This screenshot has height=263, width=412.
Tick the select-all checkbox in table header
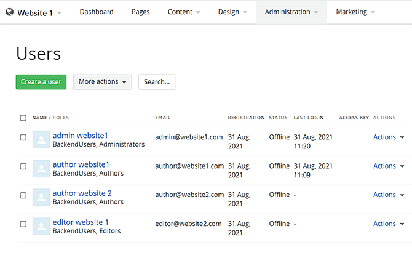pos(23,118)
